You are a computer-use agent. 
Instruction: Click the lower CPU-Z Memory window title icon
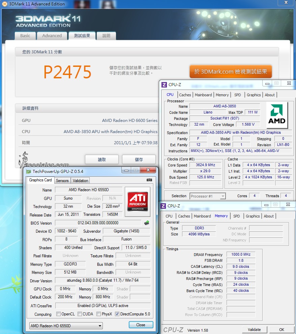pos(163,206)
